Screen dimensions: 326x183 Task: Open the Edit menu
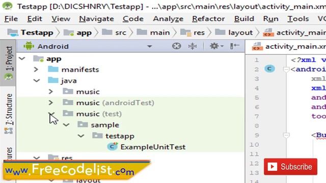pyautogui.click(x=35, y=19)
